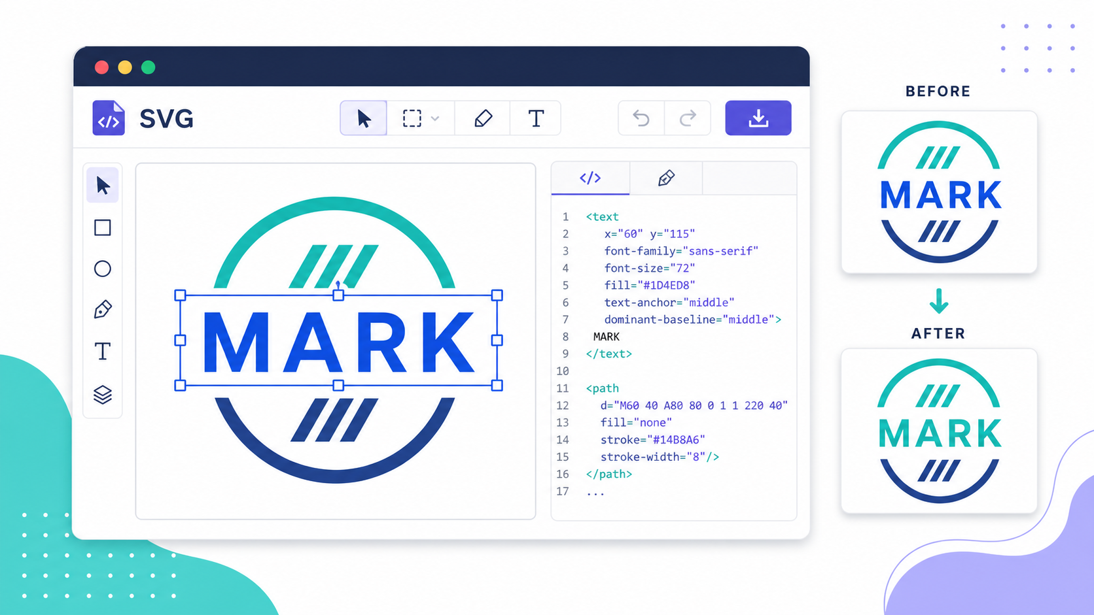Select the pointer tool in left sidebar
The height and width of the screenshot is (615, 1094).
click(103, 186)
